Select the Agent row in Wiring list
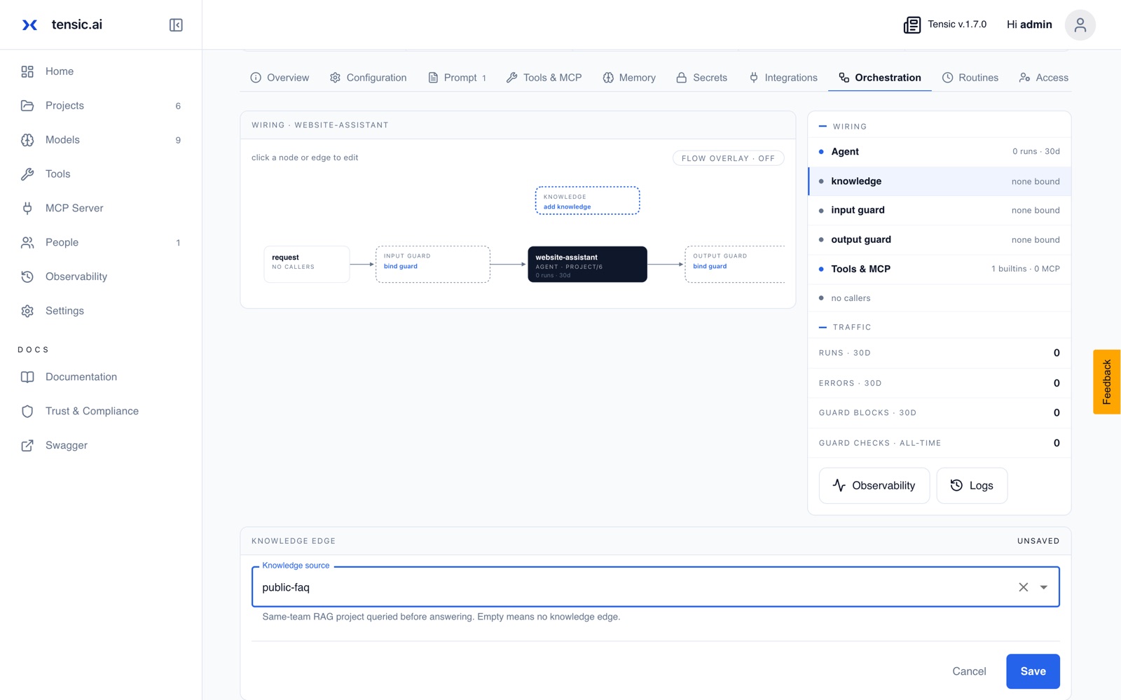 (940, 152)
